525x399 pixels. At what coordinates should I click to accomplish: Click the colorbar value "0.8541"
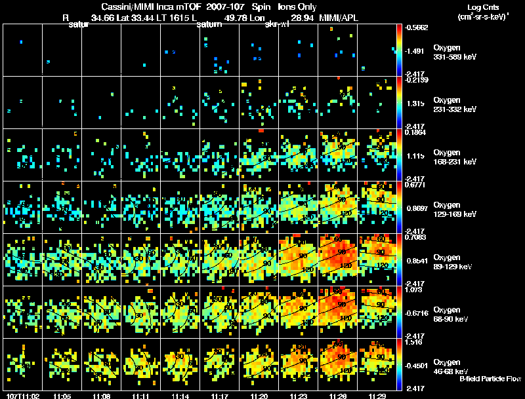(x=417, y=261)
